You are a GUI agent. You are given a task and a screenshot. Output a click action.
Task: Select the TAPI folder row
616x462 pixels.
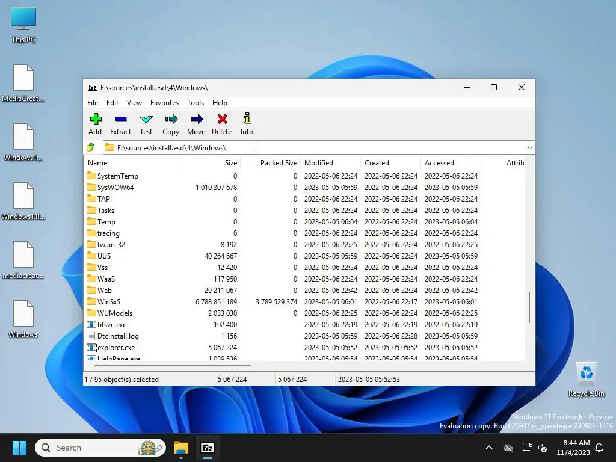(304, 199)
